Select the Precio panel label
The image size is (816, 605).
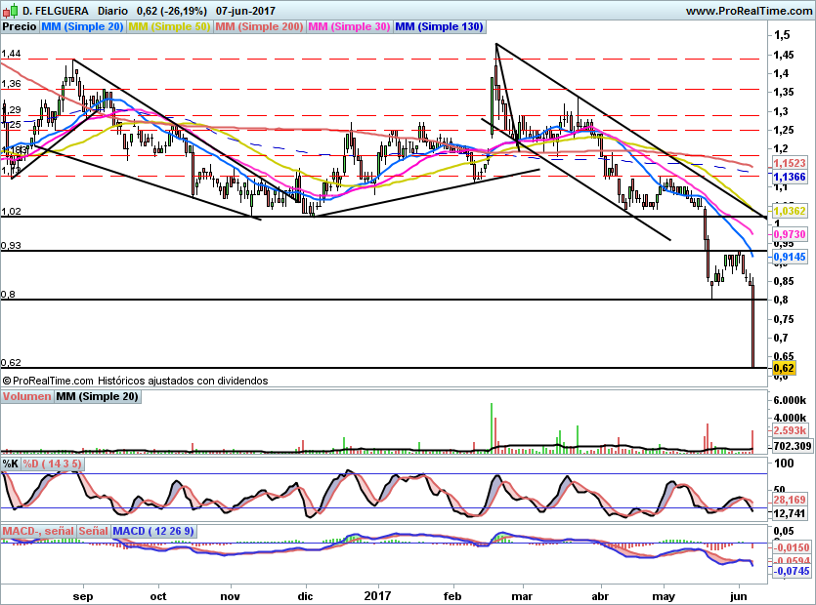coord(20,27)
